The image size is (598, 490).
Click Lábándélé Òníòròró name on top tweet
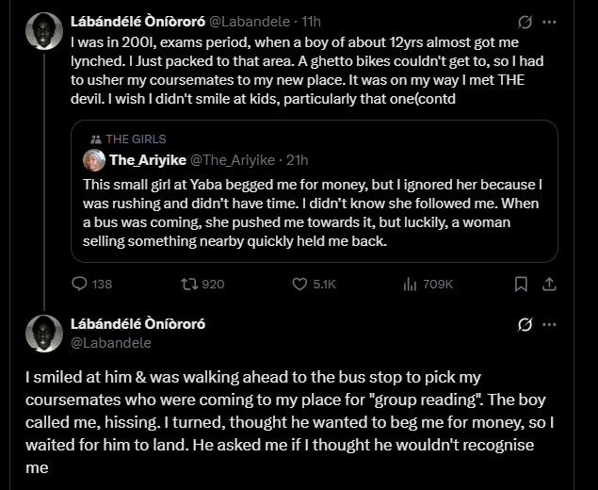[x=138, y=21]
